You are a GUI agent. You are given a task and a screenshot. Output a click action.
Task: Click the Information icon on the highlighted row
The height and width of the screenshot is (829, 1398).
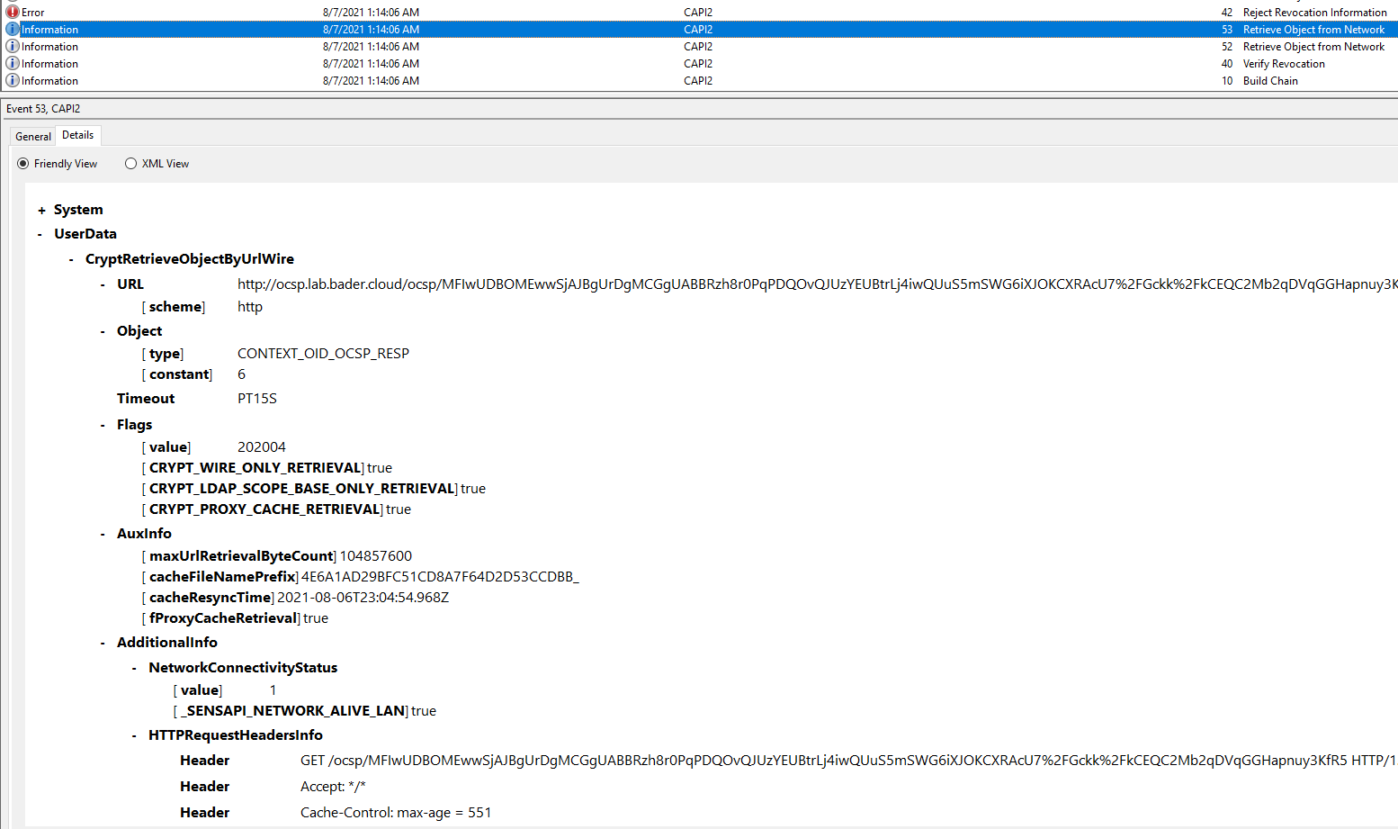point(13,29)
